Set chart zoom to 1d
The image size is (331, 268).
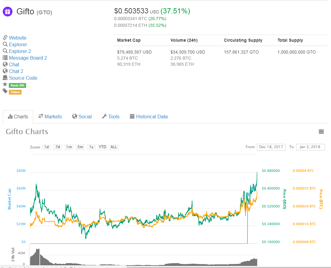[47, 147]
